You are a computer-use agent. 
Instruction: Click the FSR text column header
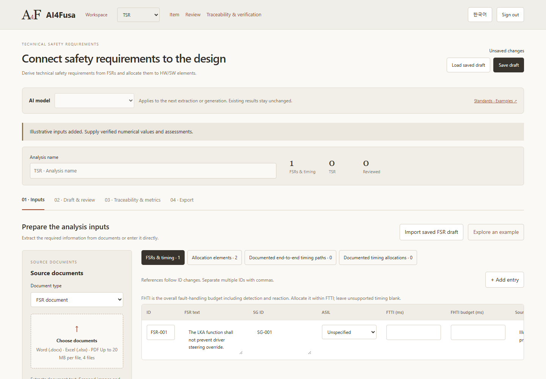coord(192,312)
